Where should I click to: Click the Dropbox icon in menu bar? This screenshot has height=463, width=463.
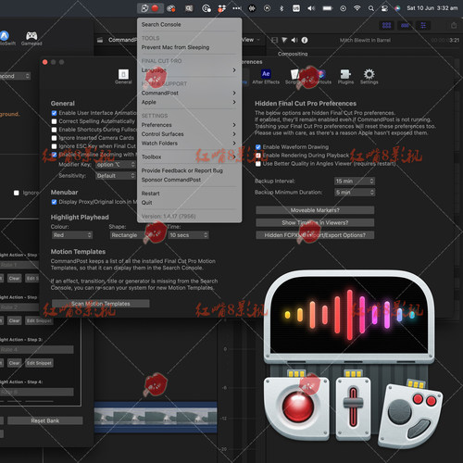(x=221, y=8)
